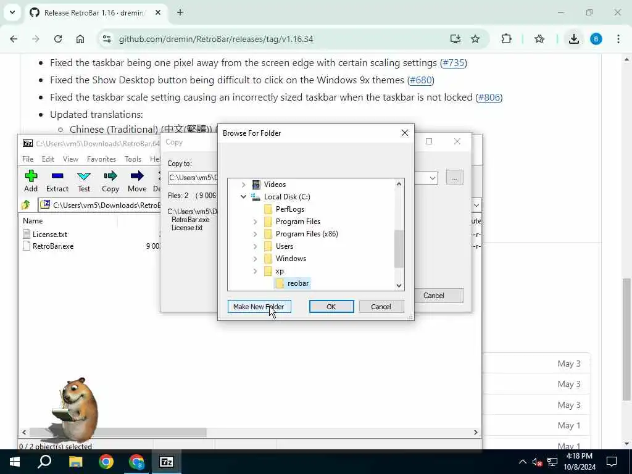Click the Test toolbar icon in 7-Zip
This screenshot has width=632, height=474.
pyautogui.click(x=84, y=181)
